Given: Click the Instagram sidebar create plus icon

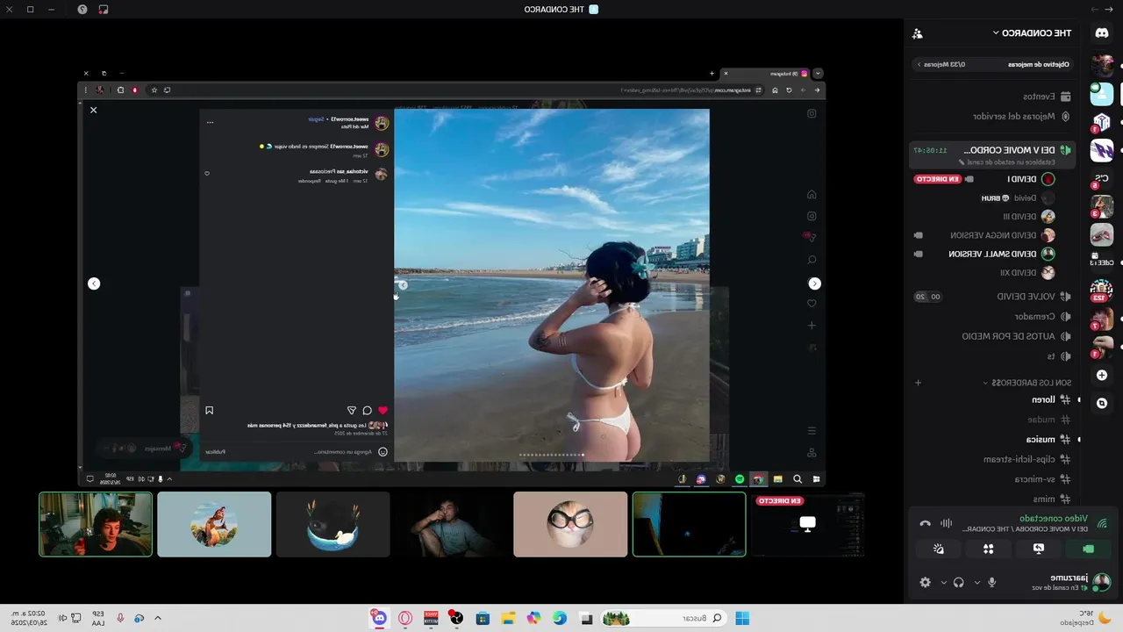Looking at the screenshot, I should point(812,325).
